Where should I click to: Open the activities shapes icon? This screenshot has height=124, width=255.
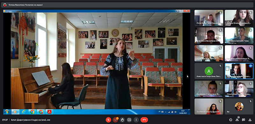click(250, 120)
